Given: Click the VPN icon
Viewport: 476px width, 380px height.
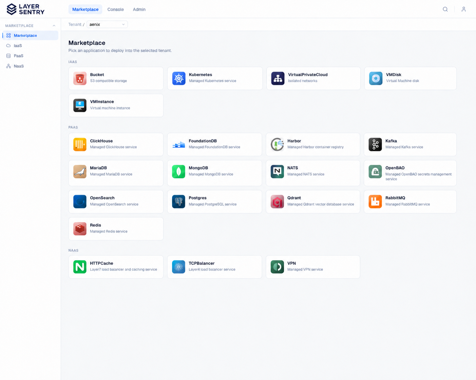Looking at the screenshot, I should (x=277, y=267).
